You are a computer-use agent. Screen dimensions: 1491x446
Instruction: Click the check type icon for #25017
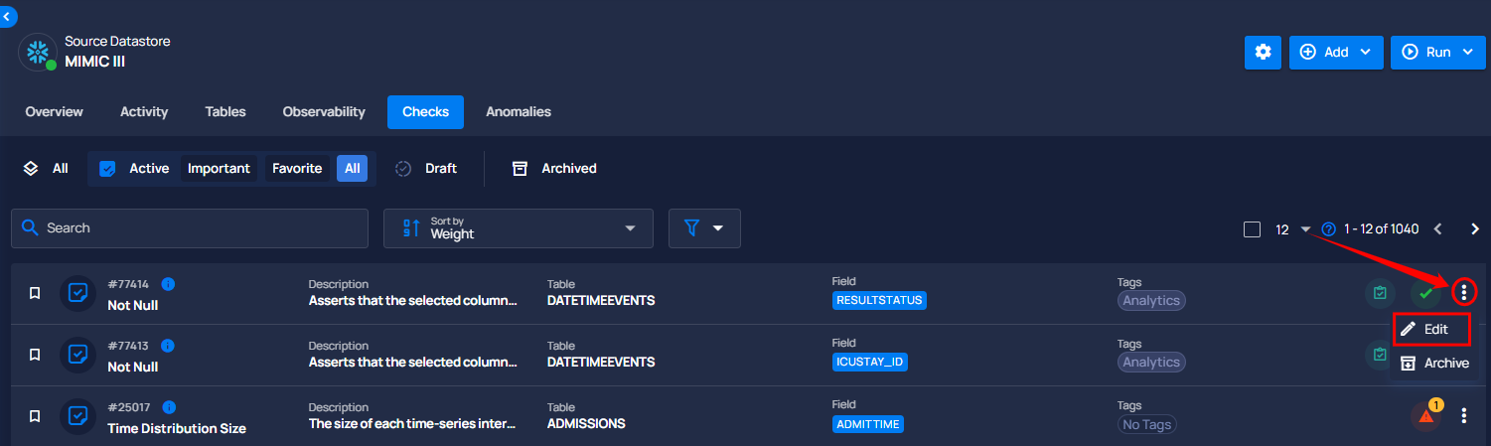(x=77, y=417)
